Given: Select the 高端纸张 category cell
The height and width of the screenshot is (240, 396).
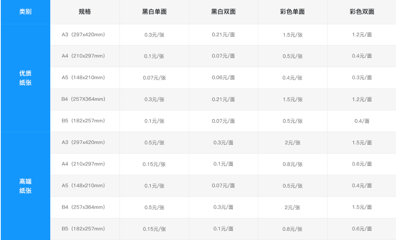Looking at the screenshot, I should (25, 186).
